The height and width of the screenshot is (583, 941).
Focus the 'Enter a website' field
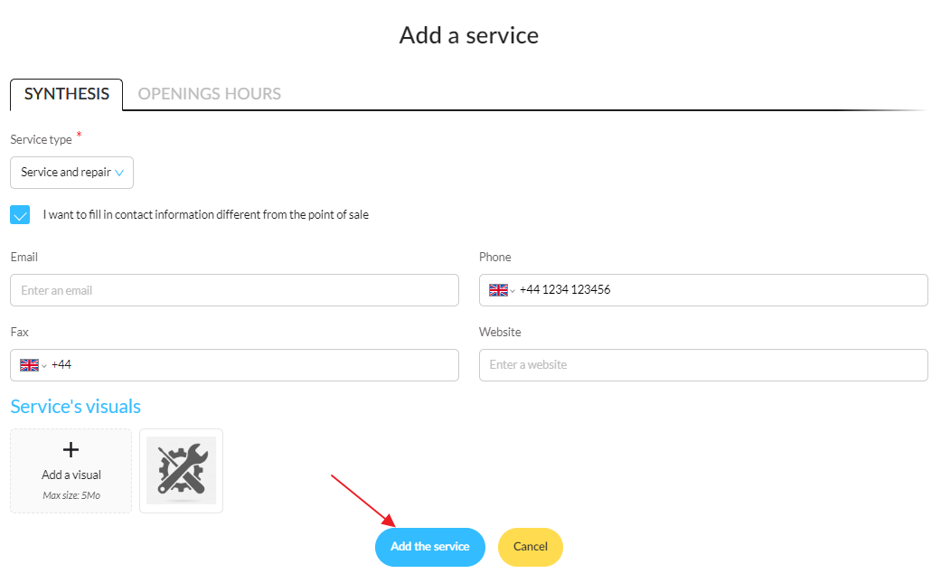coord(703,365)
